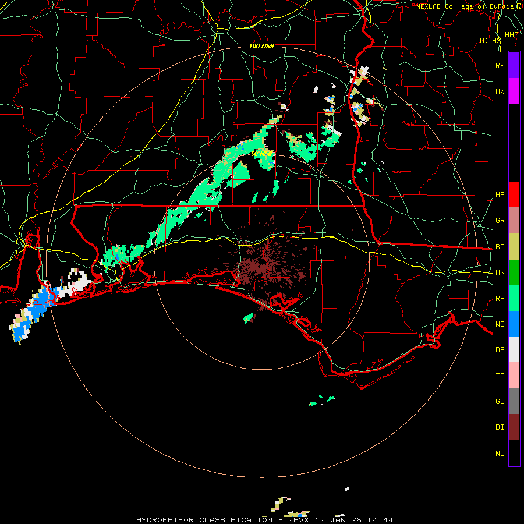This screenshot has width=524, height=524.
Task: Click the RA legend label
Action: click(x=500, y=299)
